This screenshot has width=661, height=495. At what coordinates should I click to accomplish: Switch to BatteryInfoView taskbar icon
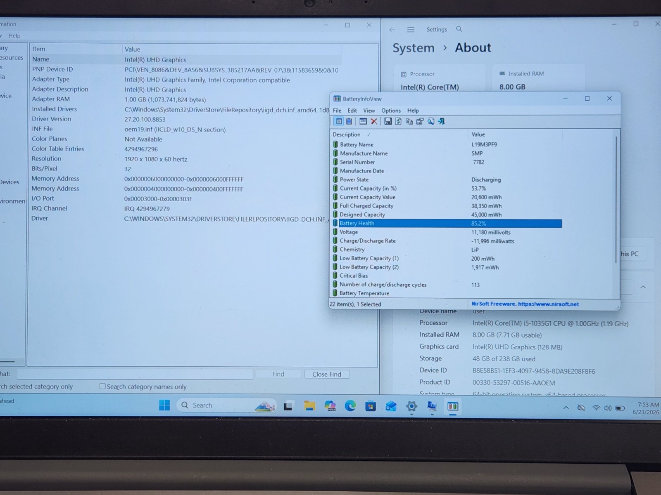tap(452, 406)
